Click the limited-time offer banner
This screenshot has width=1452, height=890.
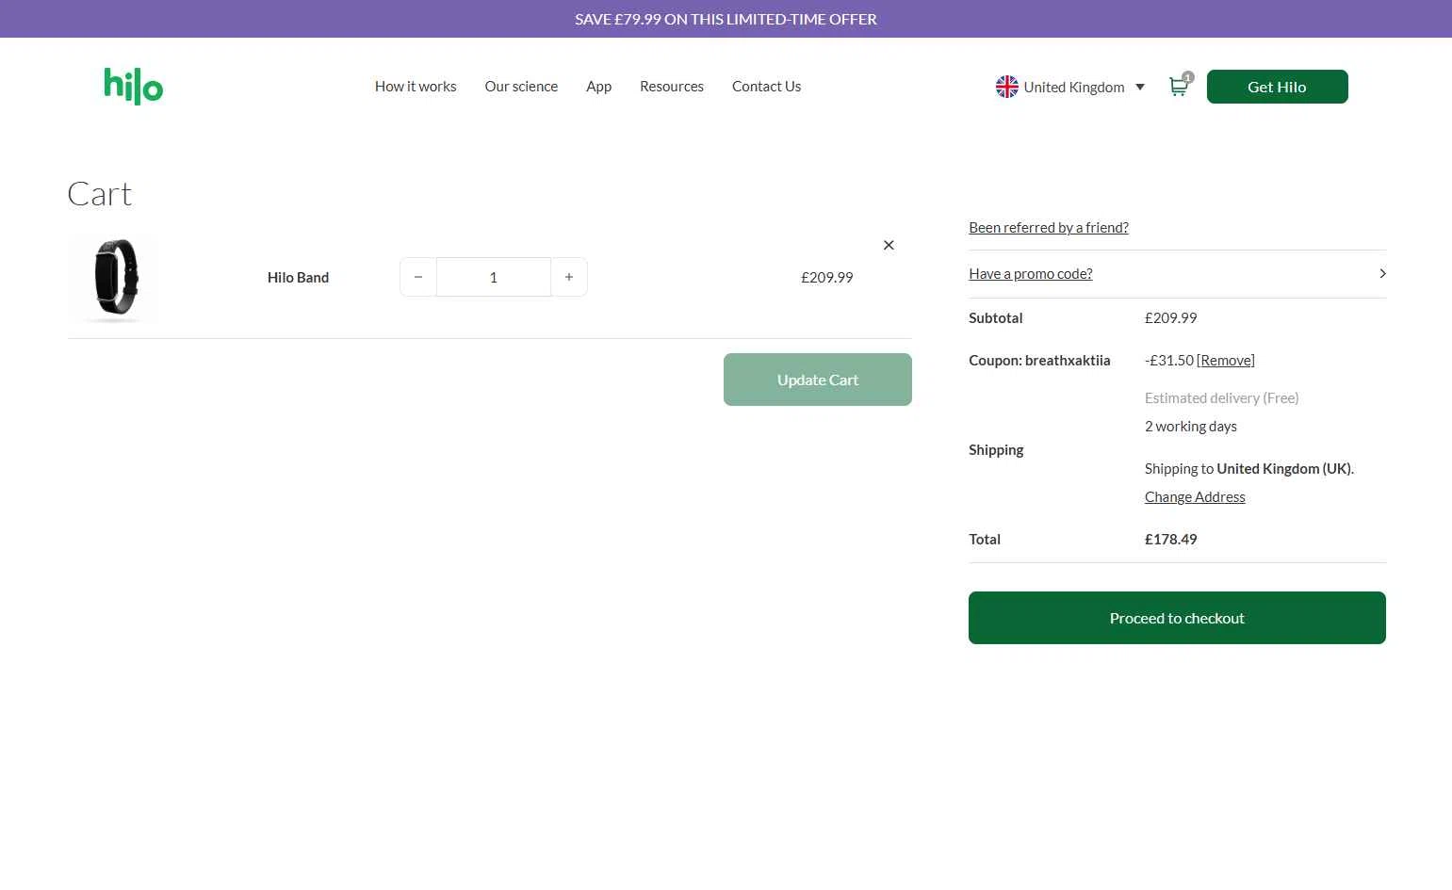[x=726, y=19]
